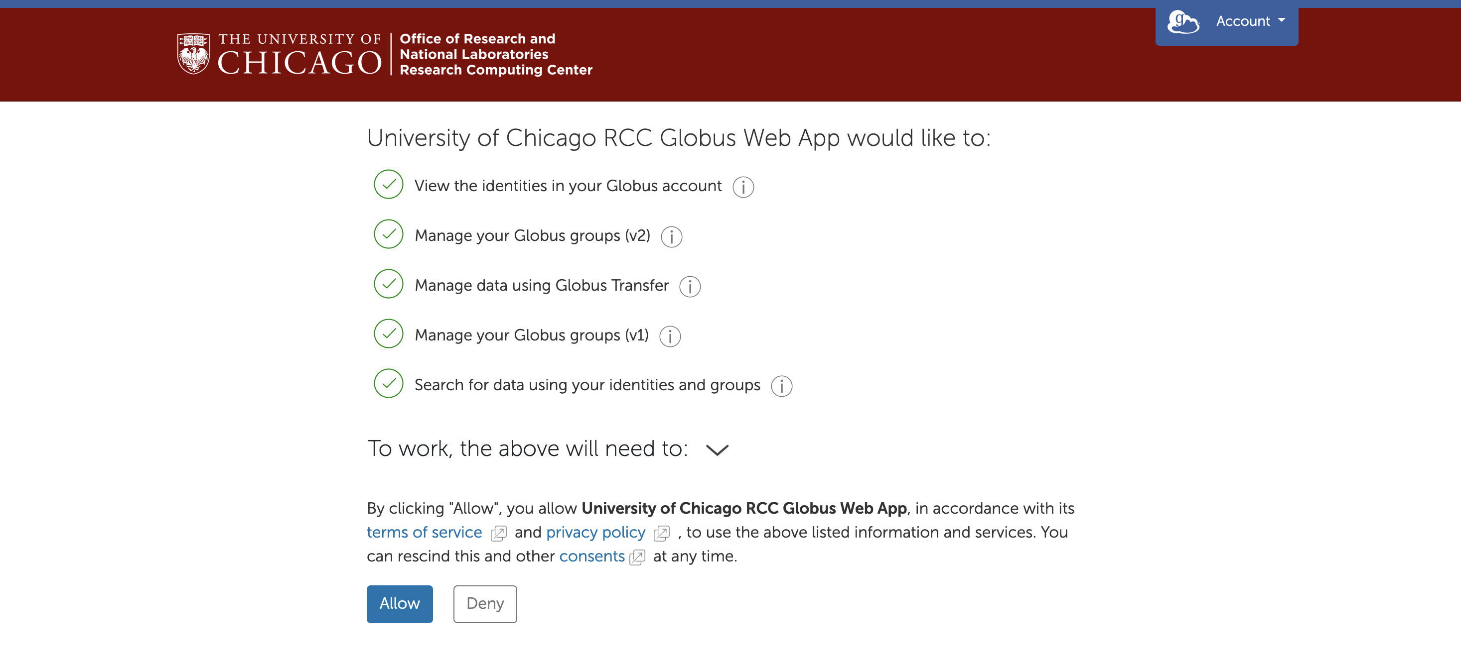Show info for Manage Globus groups (v2)
The image size is (1461, 664).
(x=672, y=237)
